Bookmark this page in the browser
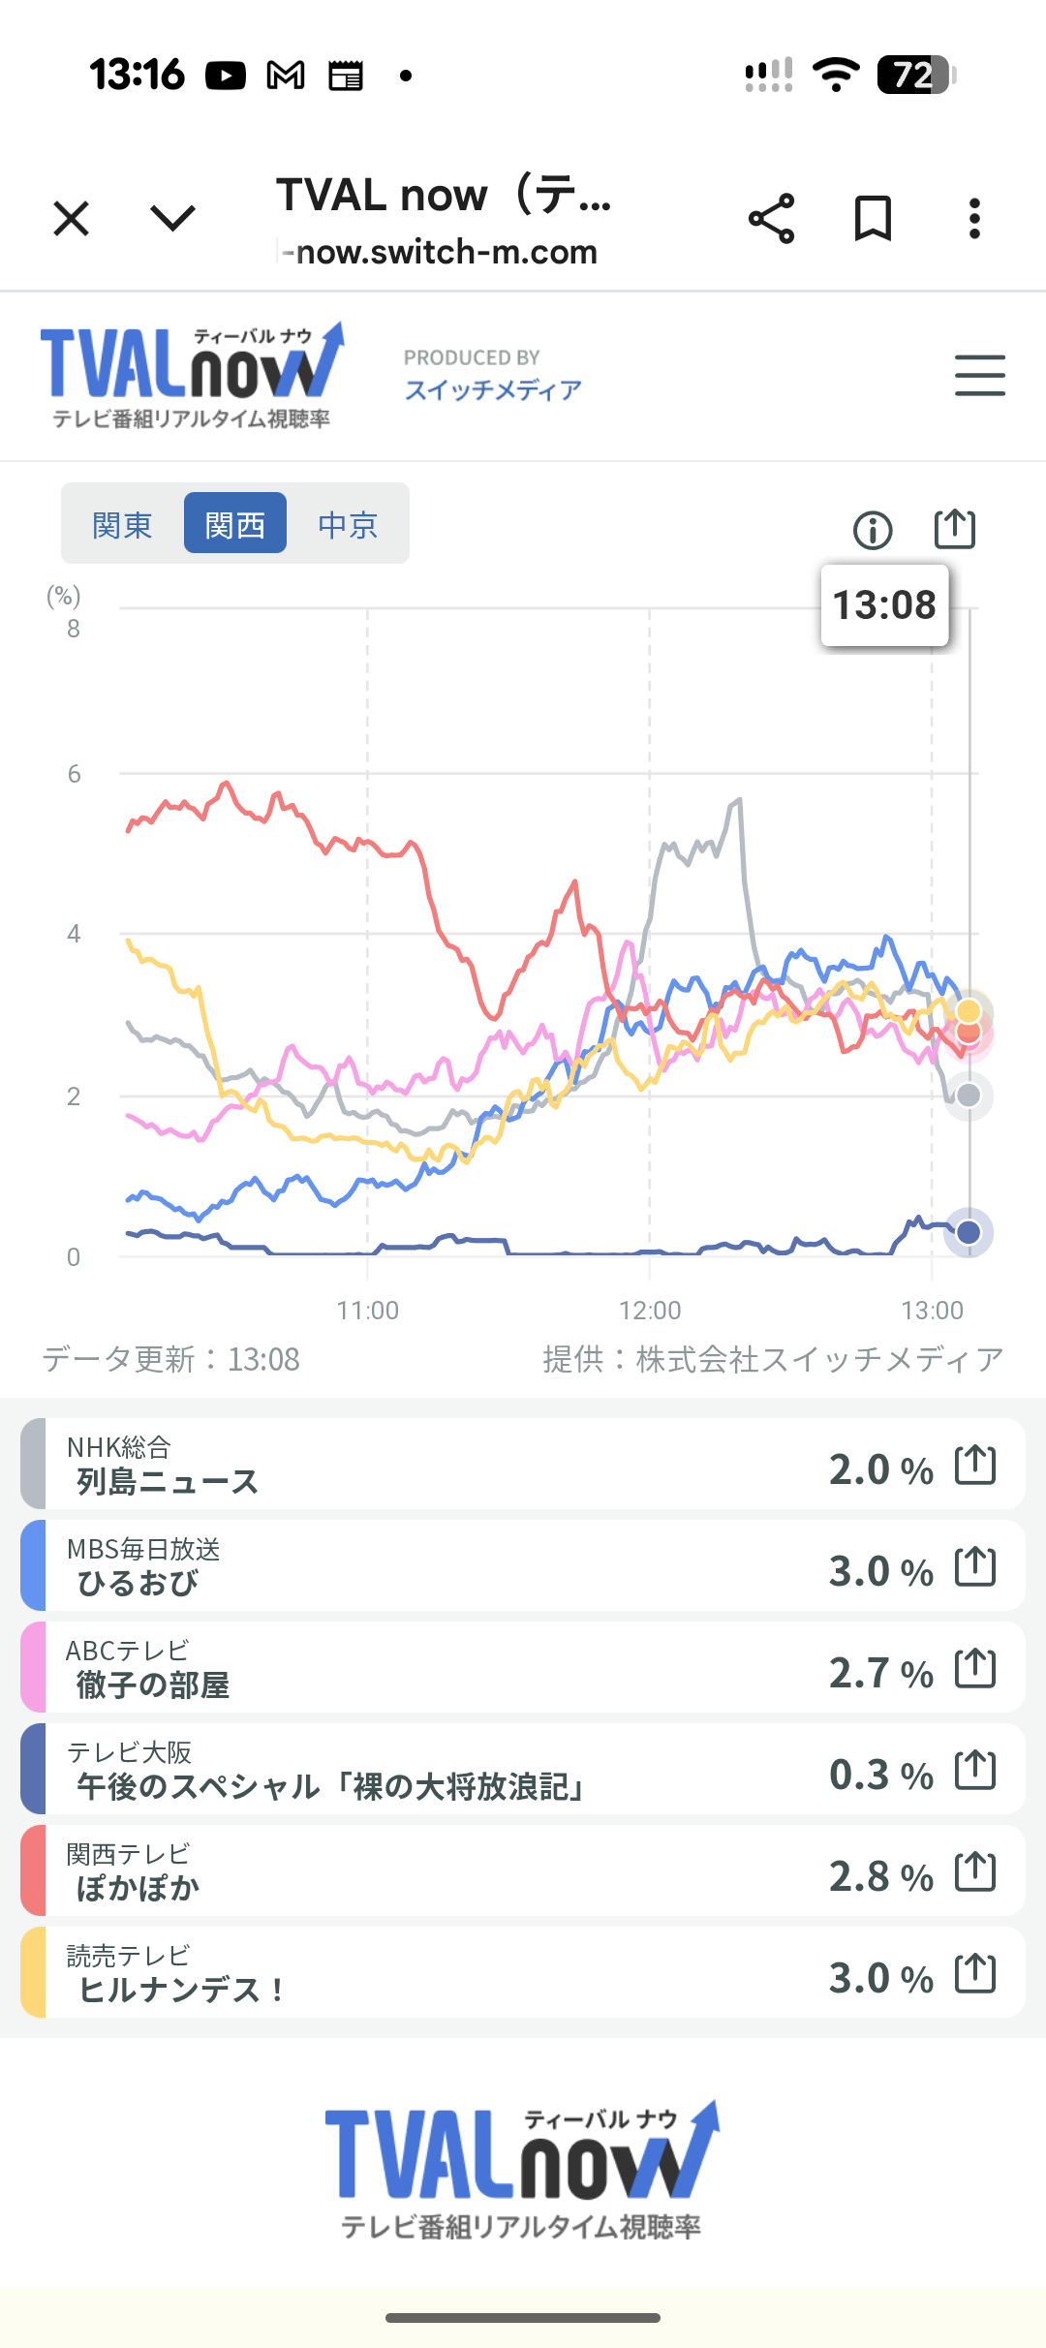Image resolution: width=1046 pixels, height=2348 pixels. point(872,219)
